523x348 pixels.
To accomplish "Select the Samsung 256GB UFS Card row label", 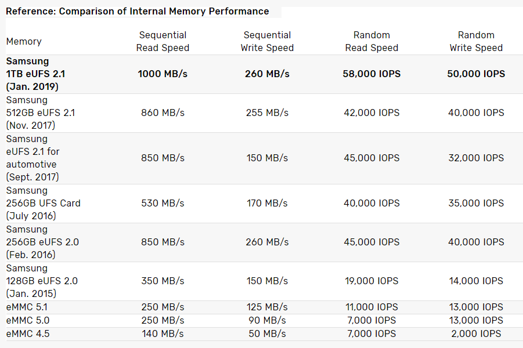I will [44, 204].
